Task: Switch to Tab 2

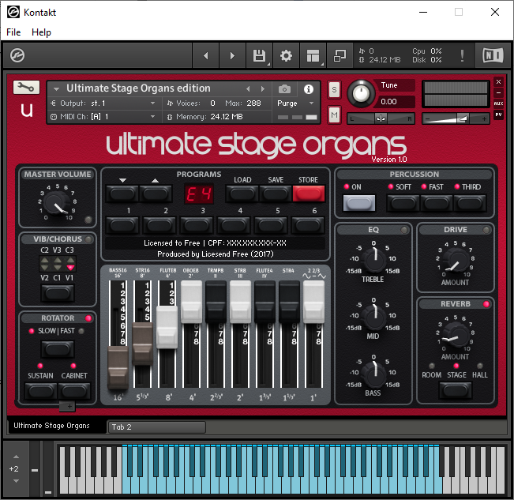Action: click(x=156, y=427)
